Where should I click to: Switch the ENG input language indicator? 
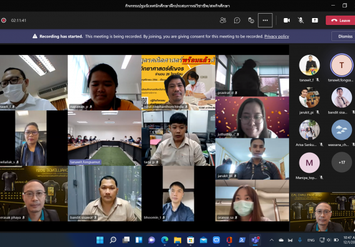[311, 240]
